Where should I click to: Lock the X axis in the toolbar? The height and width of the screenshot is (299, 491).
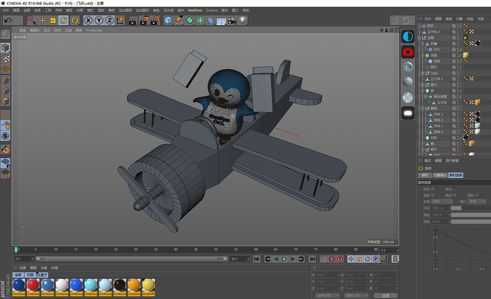[x=88, y=20]
